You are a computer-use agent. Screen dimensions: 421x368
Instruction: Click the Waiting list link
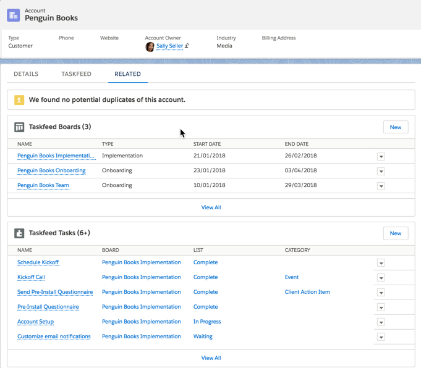click(x=203, y=337)
